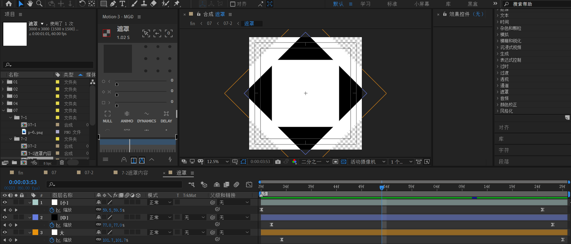
Task: Select the Roto Brush tool
Action: pos(165,4)
